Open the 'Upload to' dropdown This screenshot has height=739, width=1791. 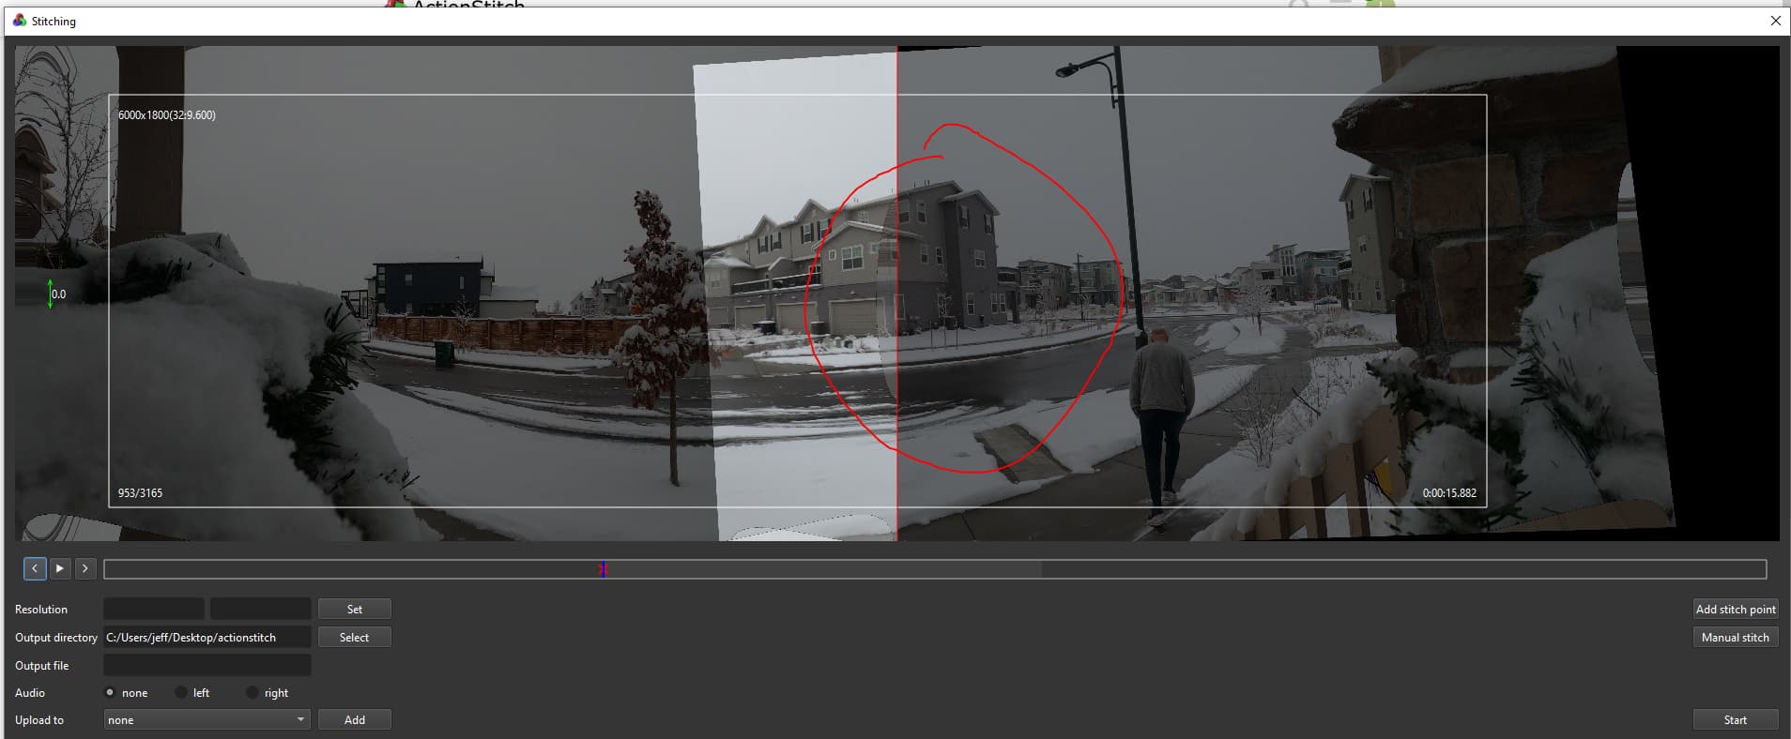coord(207,720)
